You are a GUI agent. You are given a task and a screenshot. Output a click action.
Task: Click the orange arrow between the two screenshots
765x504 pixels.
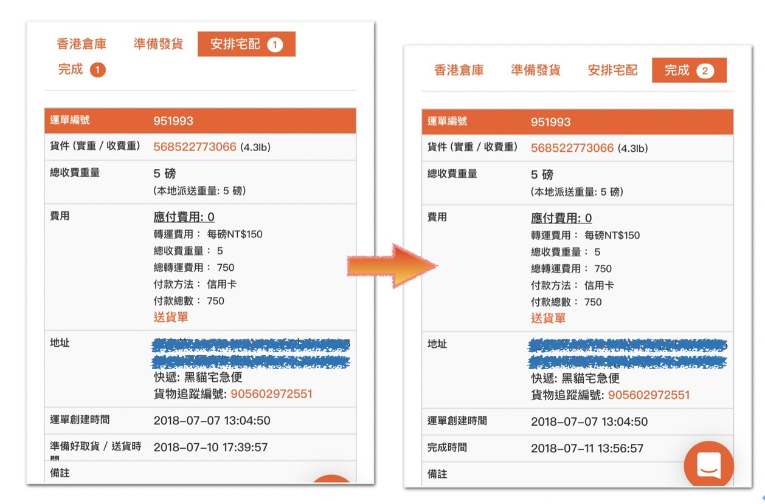point(392,265)
